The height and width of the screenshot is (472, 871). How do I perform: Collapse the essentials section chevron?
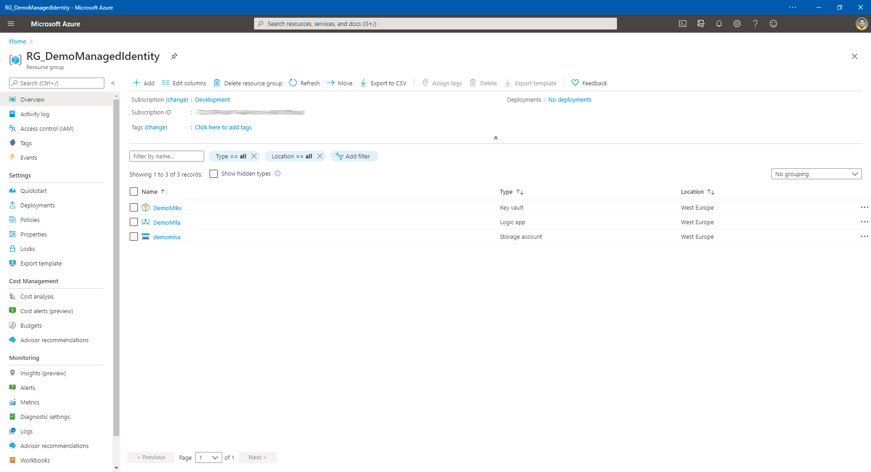coord(496,138)
